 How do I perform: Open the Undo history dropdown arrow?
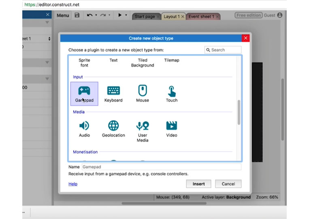tap(96, 15)
